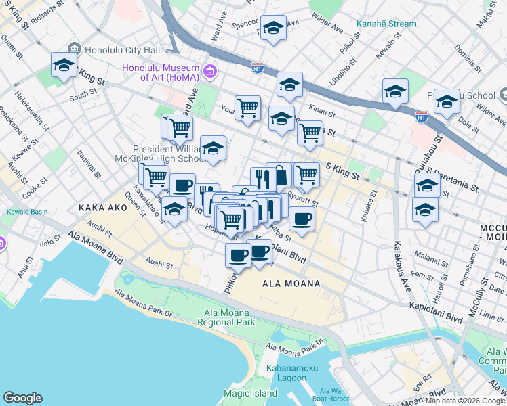The image size is (507, 406).
Task: Click the shopping cart marker above S King St
Action: [x=310, y=134]
